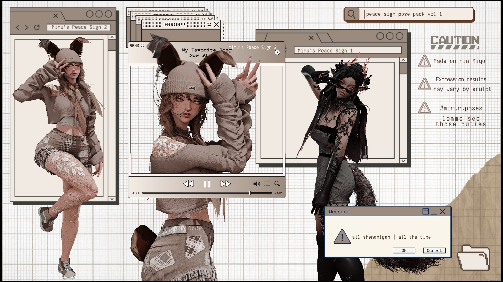Click the rewind button in music player
Viewport: 503px width, 282px height.
[x=188, y=184]
